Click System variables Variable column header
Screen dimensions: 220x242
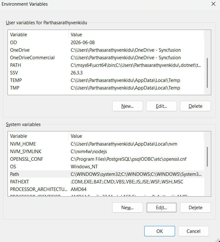[39, 136]
